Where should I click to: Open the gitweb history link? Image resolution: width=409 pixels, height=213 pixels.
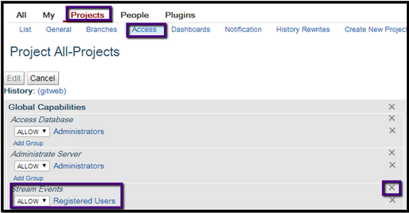tap(52, 91)
